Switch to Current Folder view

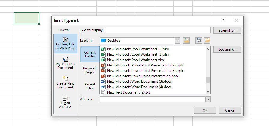point(90,54)
